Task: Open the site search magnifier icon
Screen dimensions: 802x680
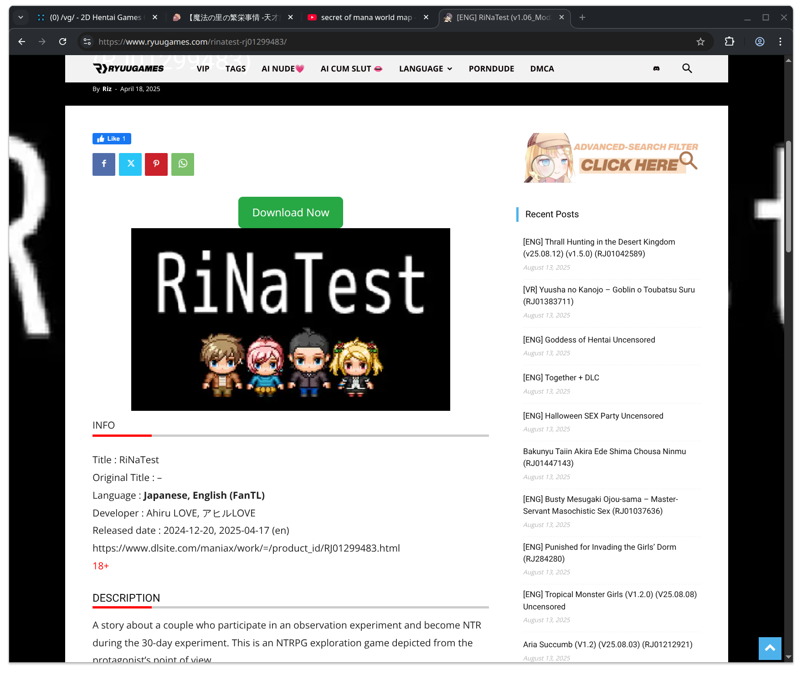Action: click(687, 68)
